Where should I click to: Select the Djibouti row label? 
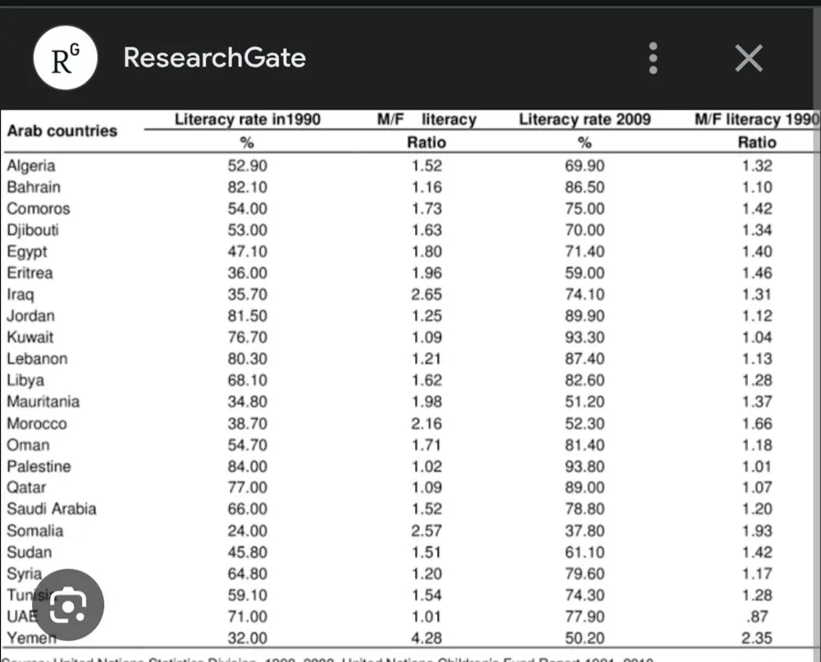pos(33,231)
